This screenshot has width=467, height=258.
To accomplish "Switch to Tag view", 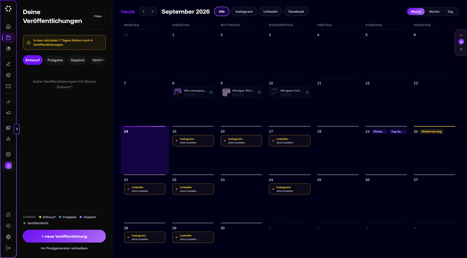I will (x=450, y=11).
